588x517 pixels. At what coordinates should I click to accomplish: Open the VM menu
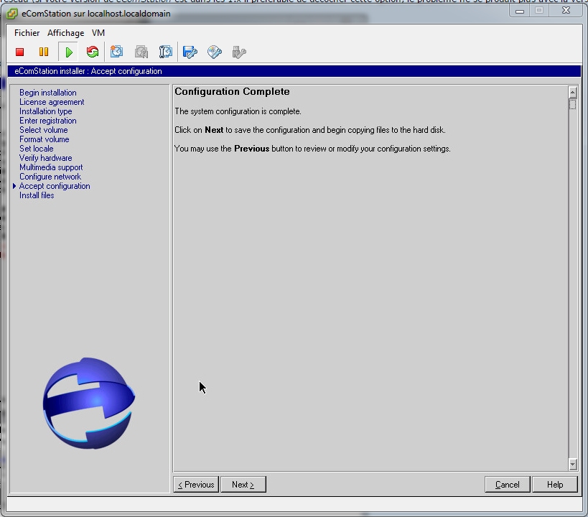[x=98, y=33]
